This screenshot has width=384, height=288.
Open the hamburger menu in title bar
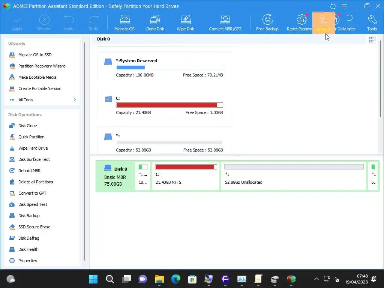coord(344,6)
